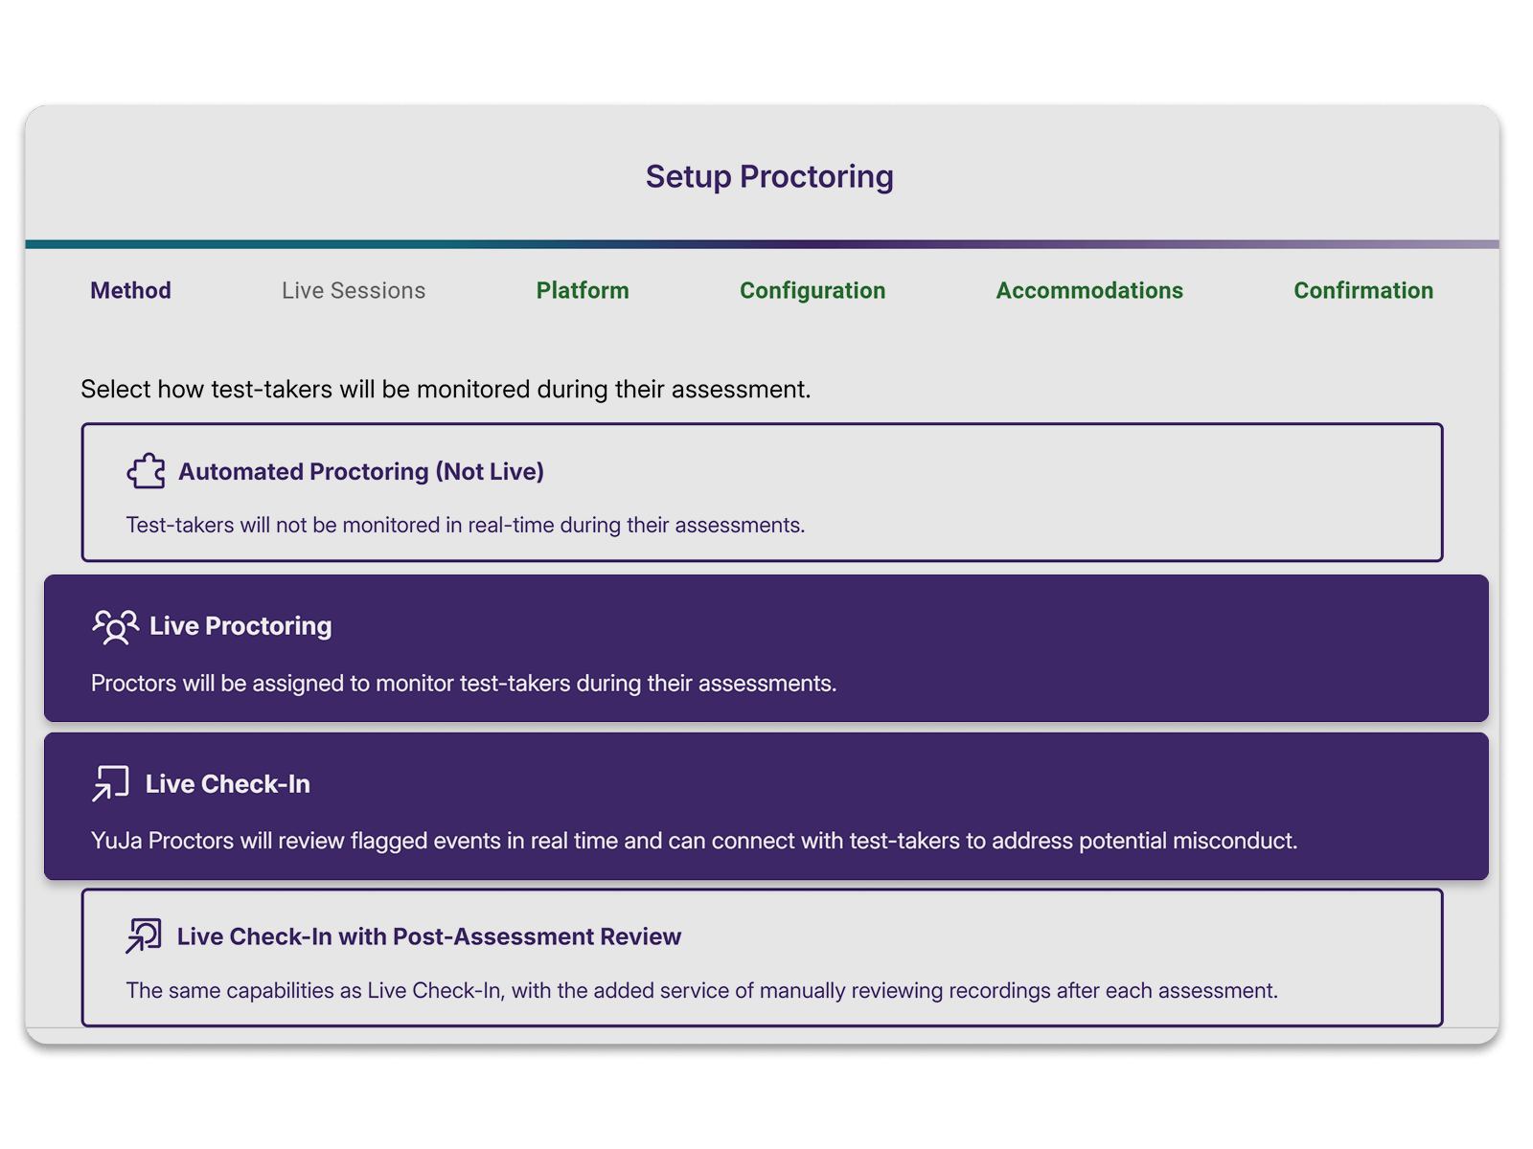This screenshot has height=1149, width=1533.
Task: Click the Live Proctoring people group icon
Action: point(115,626)
